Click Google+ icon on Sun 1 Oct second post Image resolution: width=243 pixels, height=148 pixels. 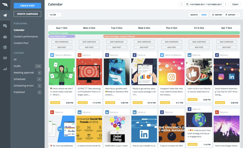click(52, 112)
